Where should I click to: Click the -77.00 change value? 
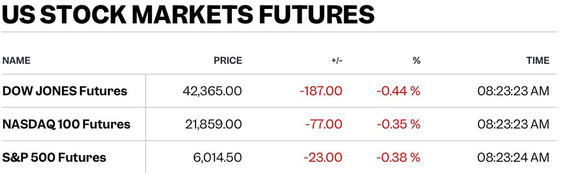[324, 125]
